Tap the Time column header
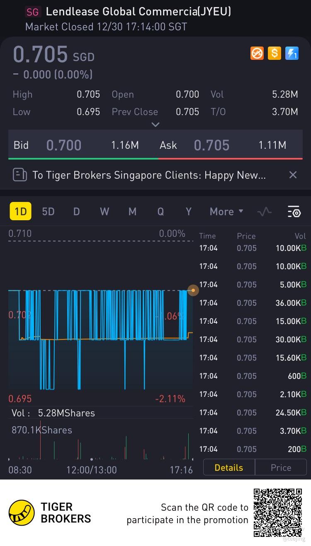Image resolution: width=311 pixels, height=546 pixels. tap(207, 236)
